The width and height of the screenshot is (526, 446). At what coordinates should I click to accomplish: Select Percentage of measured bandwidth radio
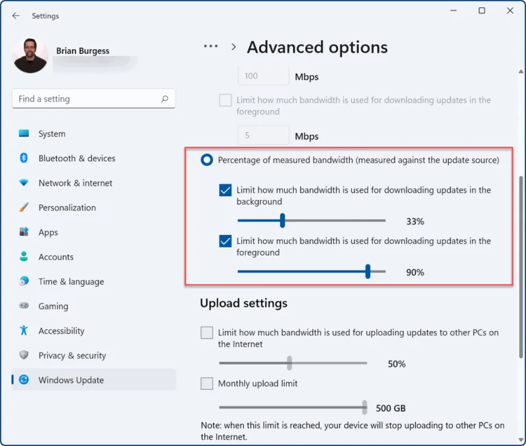coord(206,160)
